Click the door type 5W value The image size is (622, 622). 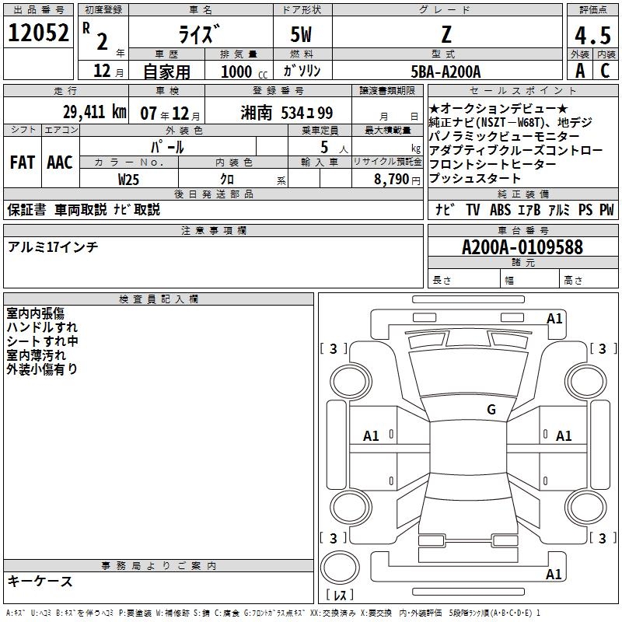coord(302,34)
